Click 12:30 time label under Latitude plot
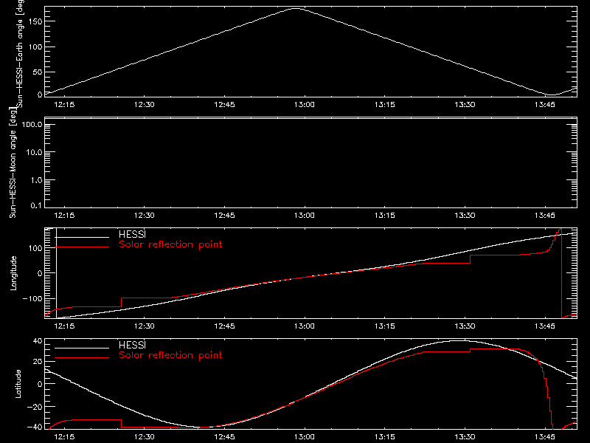This screenshot has height=443, width=590. pyautogui.click(x=145, y=437)
